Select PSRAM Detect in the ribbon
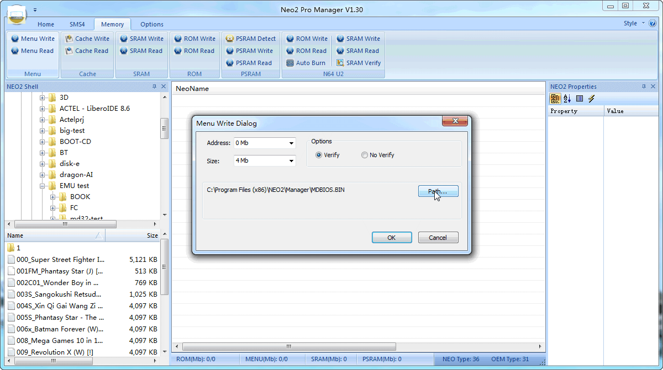Viewport: 663px width, 370px height. pos(230,39)
